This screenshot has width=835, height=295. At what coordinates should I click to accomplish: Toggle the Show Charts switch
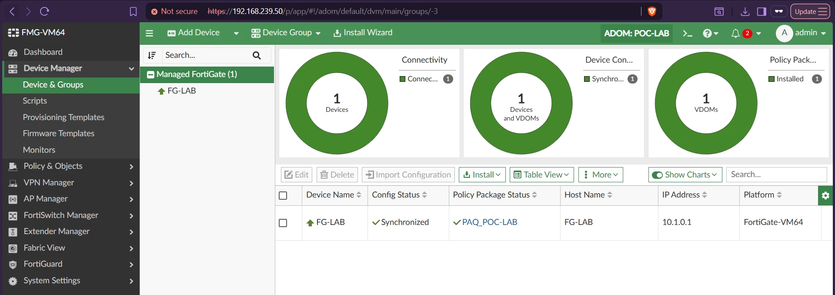pos(657,175)
